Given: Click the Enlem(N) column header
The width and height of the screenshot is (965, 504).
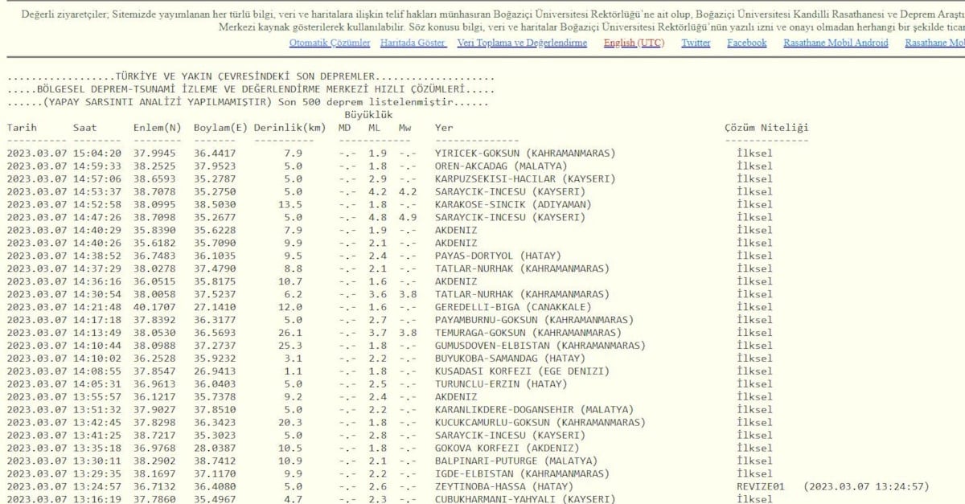Looking at the screenshot, I should tap(158, 128).
